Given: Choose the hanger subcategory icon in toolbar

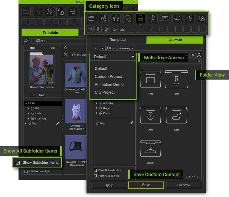Looking at the screenshot, I should [122, 29].
